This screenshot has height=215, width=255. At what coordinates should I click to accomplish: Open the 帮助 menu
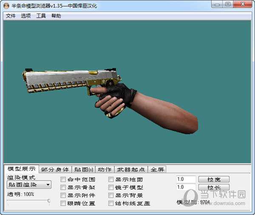tap(56, 16)
